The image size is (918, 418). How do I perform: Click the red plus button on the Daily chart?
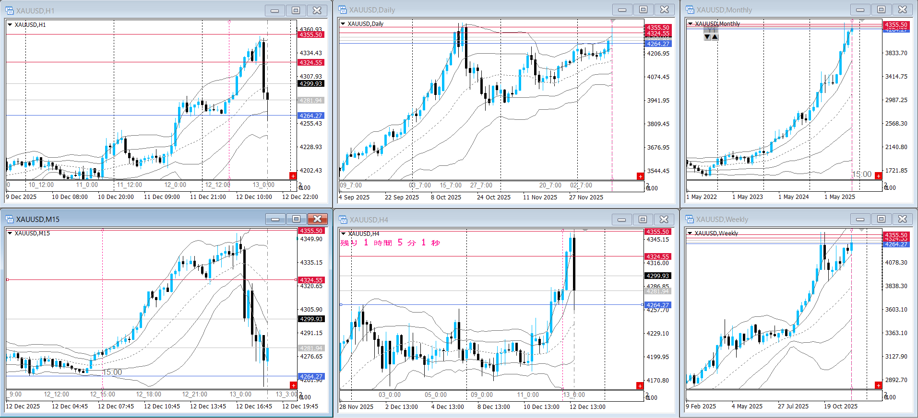click(x=640, y=176)
